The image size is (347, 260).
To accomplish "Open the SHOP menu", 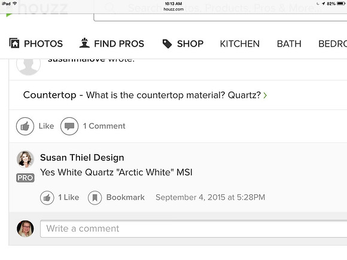I will 190,44.
